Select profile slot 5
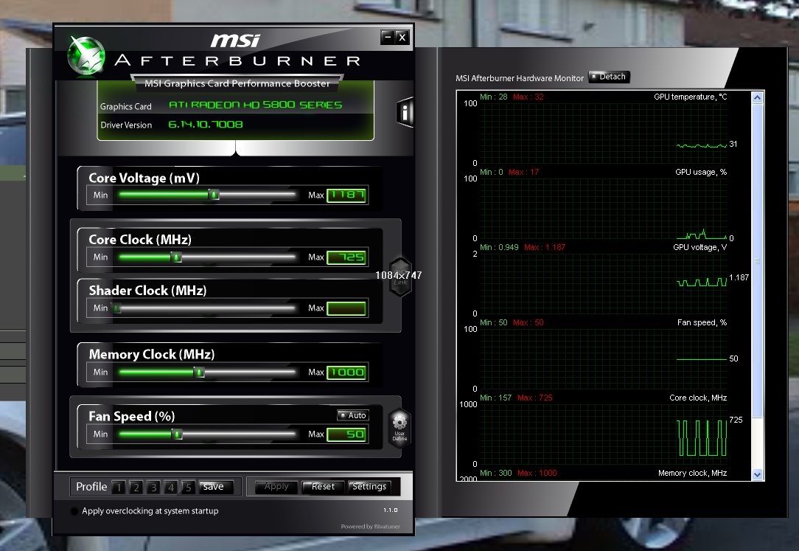 coord(188,487)
